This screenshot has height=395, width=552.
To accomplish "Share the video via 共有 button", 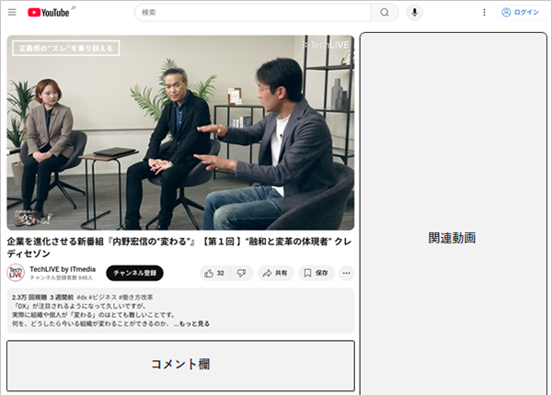I will point(275,273).
